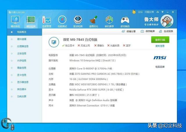Screen dimensions: 186x132
Task: Open the 装机推荐 software cube icon
Action: click(x=109, y=22)
